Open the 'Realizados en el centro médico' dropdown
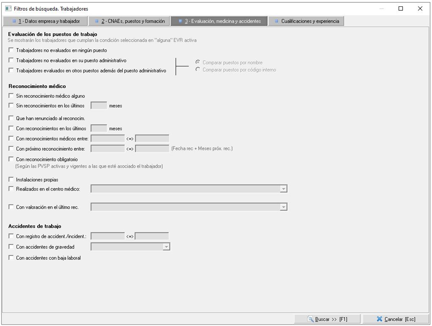 [283, 189]
